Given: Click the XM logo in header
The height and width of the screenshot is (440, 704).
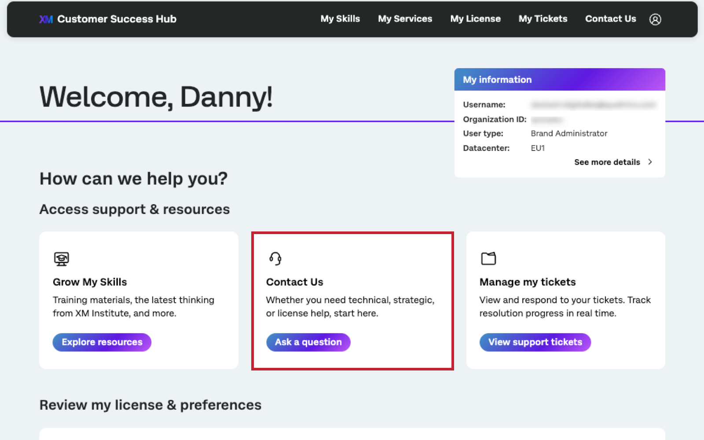Looking at the screenshot, I should pyautogui.click(x=46, y=19).
